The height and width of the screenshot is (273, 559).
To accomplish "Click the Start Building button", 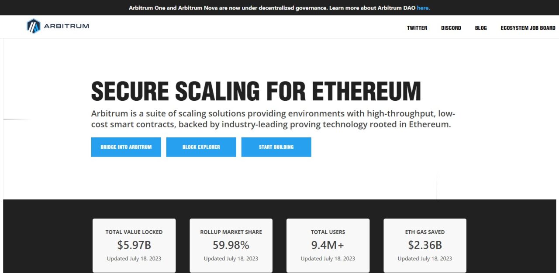I will point(276,147).
